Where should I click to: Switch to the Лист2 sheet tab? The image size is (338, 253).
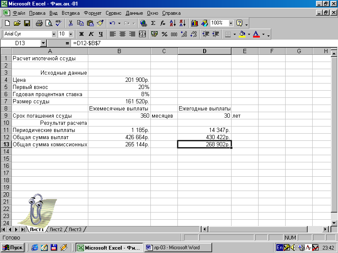pyautogui.click(x=56, y=229)
